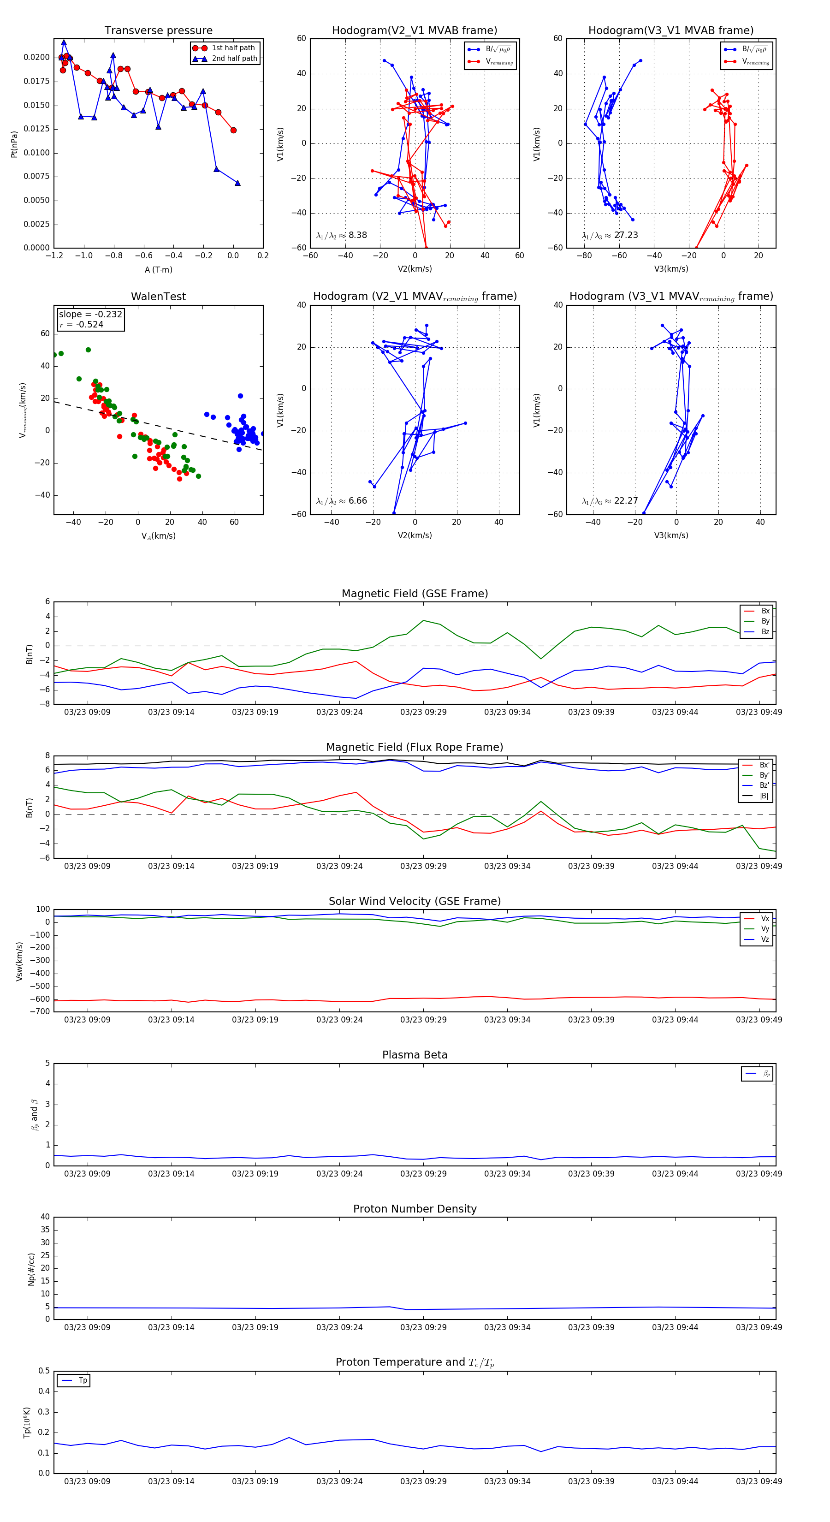Click the "A (T·m)" x-axis label
This screenshot has height=1522, width=830.
(x=158, y=270)
